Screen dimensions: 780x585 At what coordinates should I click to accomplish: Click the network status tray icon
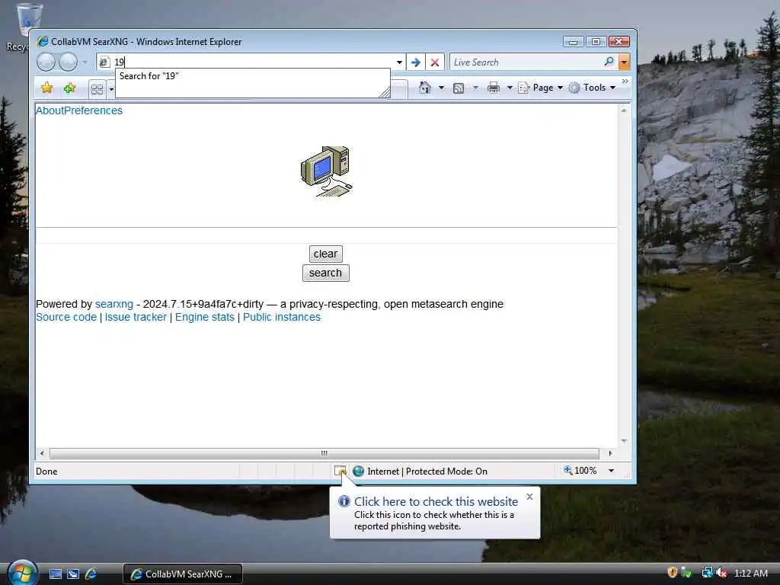point(707,573)
